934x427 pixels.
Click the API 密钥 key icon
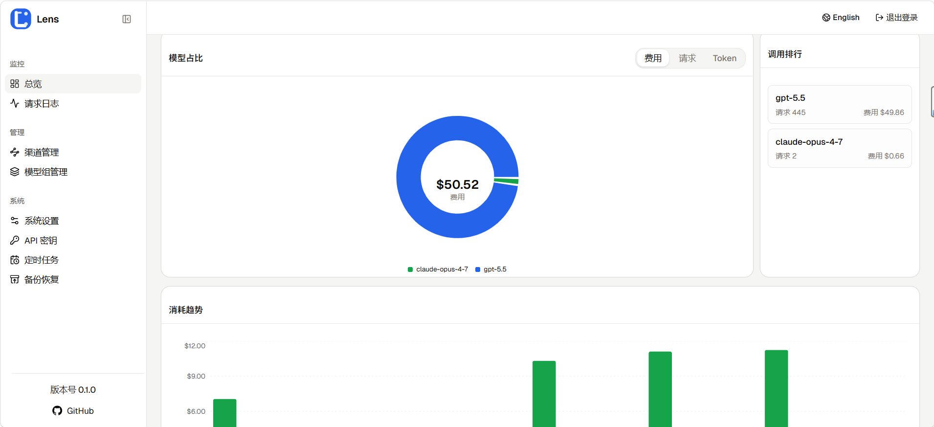[x=15, y=240]
